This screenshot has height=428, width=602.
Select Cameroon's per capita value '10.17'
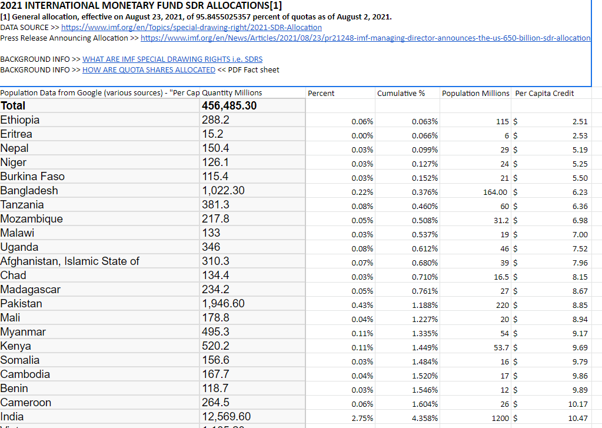pyautogui.click(x=551, y=404)
